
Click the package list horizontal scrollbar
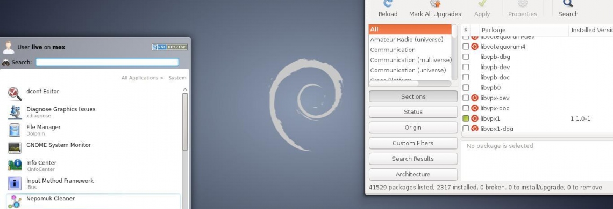537,134
